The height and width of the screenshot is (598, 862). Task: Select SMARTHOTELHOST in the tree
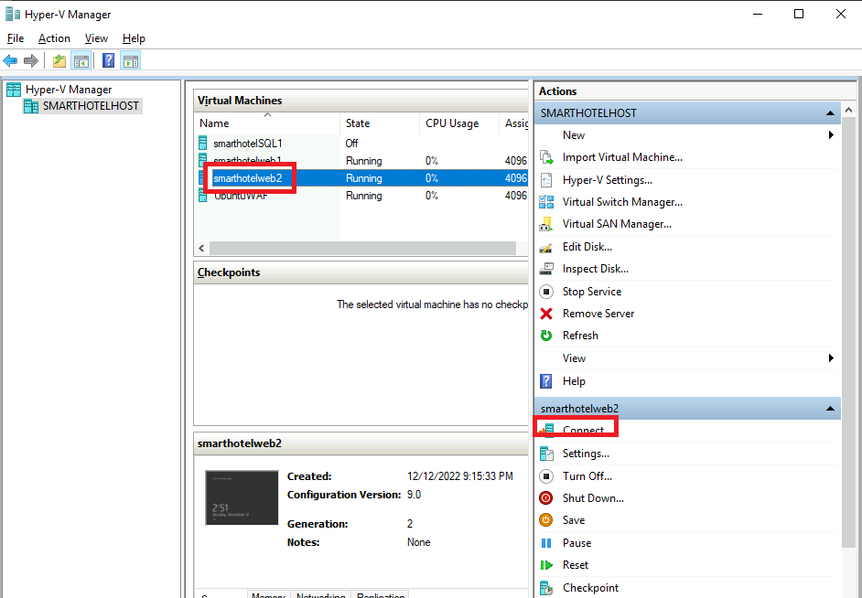[91, 106]
